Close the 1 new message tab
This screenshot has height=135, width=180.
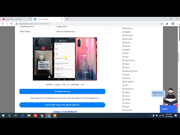pos(62,19)
